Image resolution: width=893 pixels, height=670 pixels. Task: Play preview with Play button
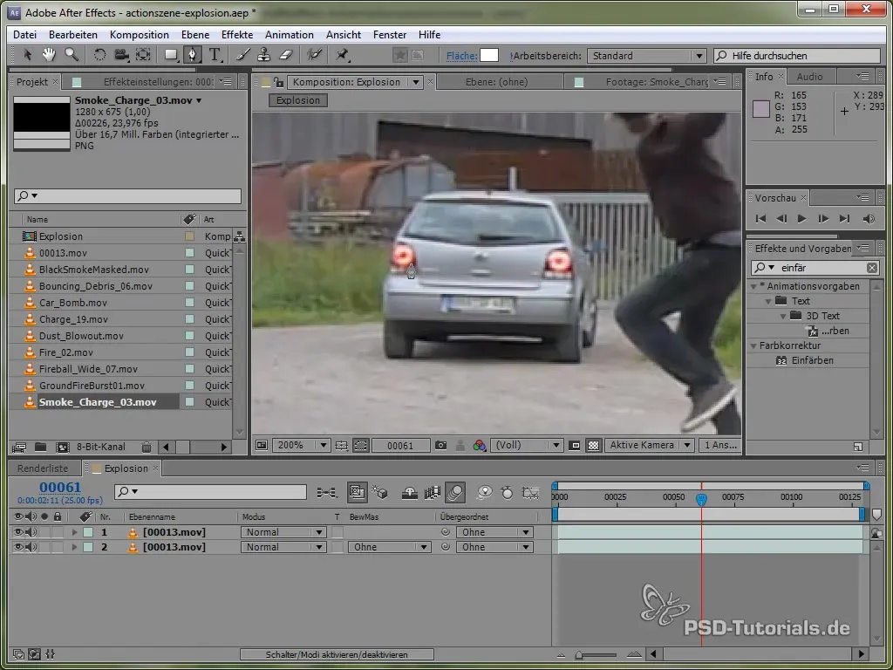tap(802, 219)
